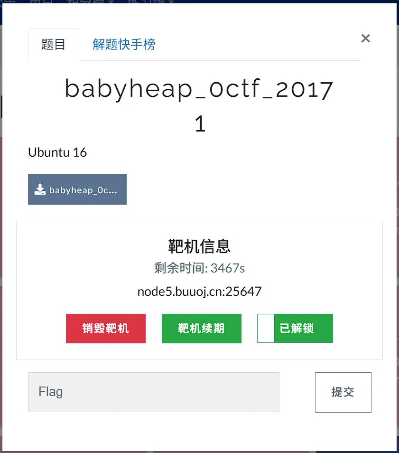Click the score number 1 below the title

pos(200,124)
